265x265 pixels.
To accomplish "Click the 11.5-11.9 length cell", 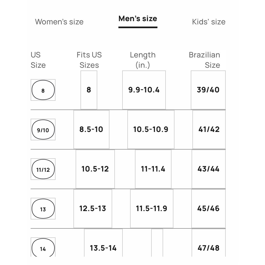I will 152,209.
